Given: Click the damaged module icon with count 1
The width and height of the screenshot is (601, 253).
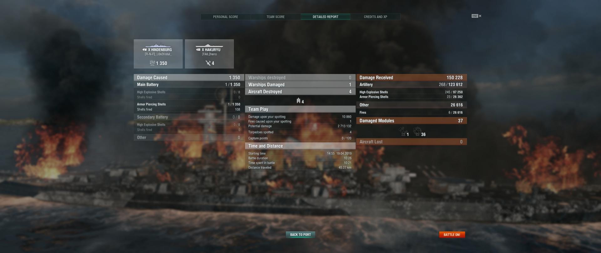Looking at the screenshot, I should [x=402, y=131].
